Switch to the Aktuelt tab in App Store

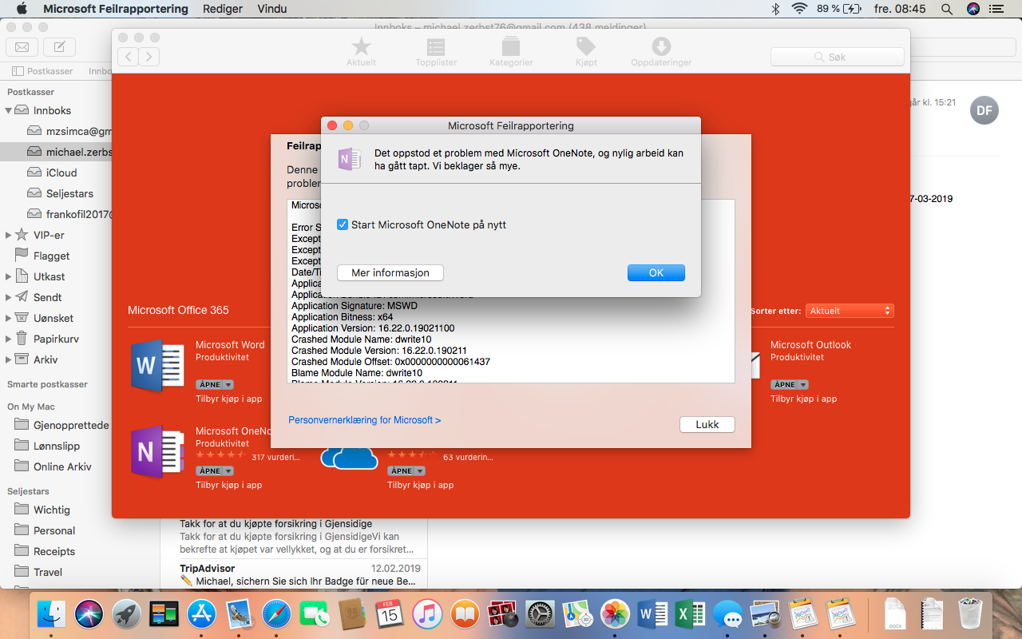click(x=361, y=51)
